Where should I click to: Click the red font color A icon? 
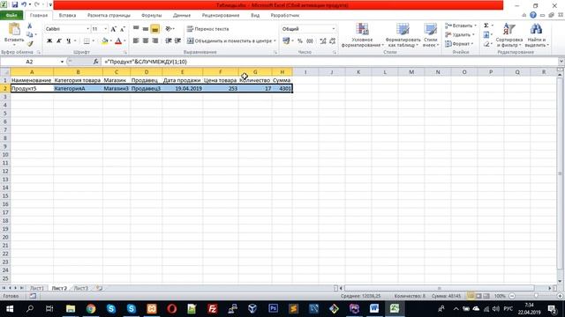117,41
